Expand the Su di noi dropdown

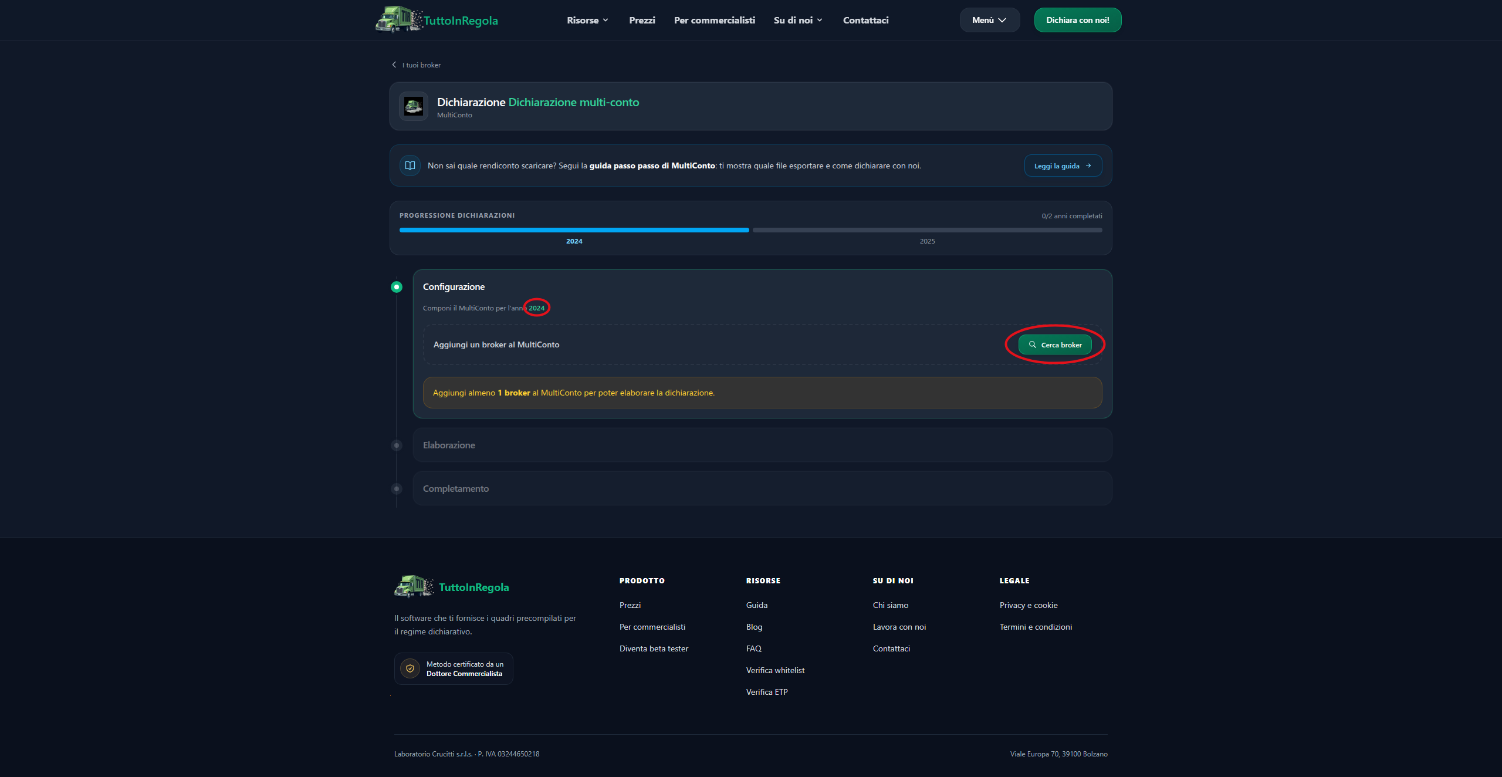[798, 20]
